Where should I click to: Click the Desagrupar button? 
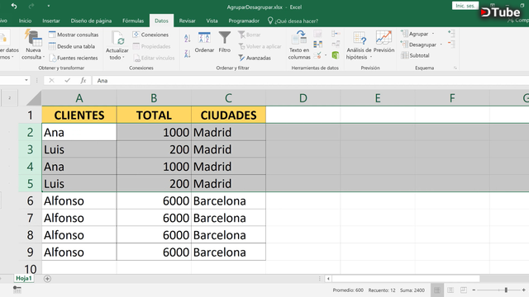pyautogui.click(x=419, y=45)
